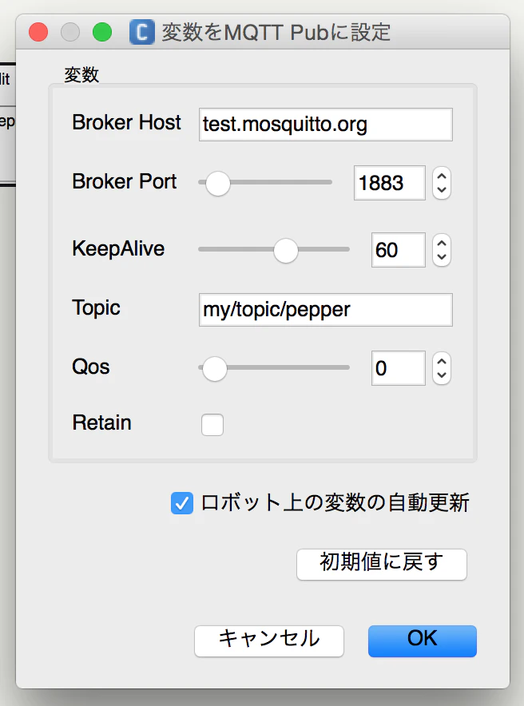Adjust the Broker Port slider handle
The image size is (524, 706).
click(x=218, y=183)
